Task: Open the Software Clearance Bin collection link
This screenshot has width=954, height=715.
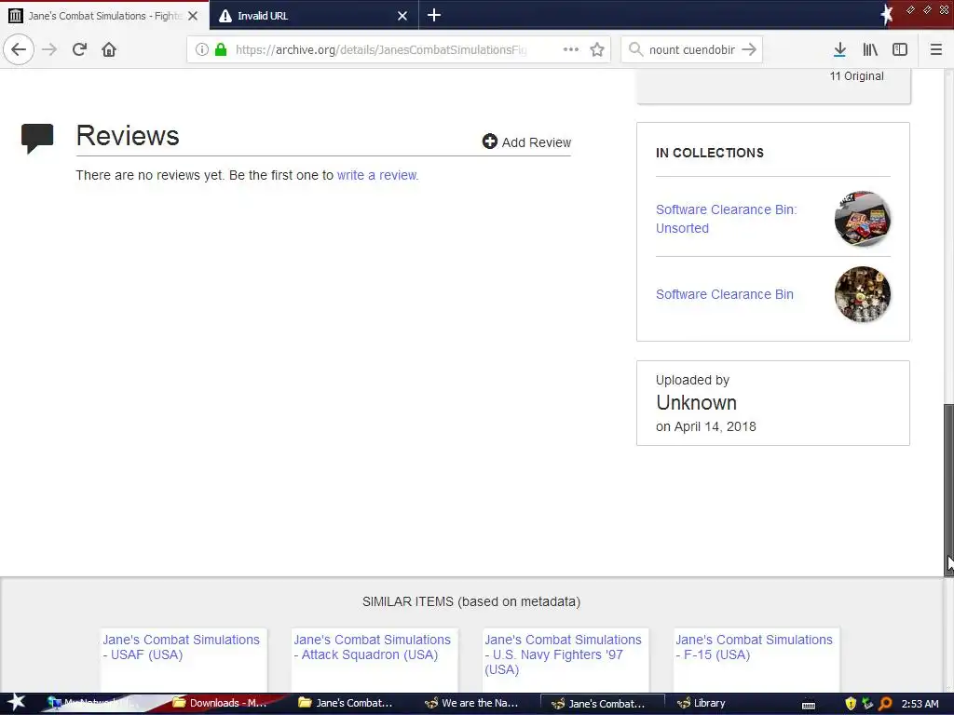Action: [x=725, y=294]
